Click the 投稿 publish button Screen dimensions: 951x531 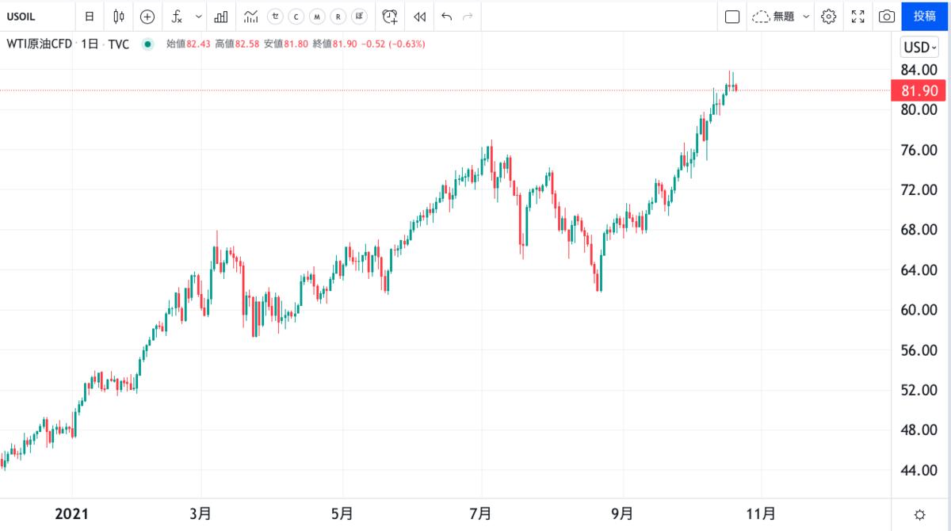[925, 16]
